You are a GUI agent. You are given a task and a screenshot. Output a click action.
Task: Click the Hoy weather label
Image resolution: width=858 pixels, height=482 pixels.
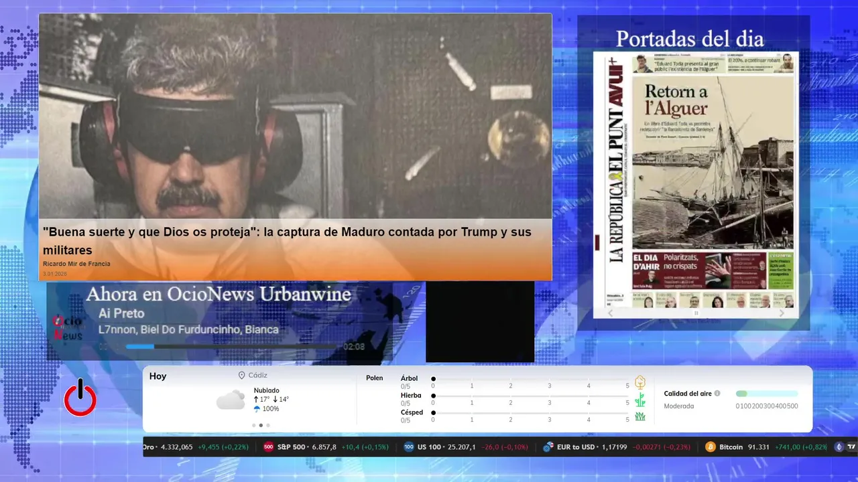(x=158, y=376)
